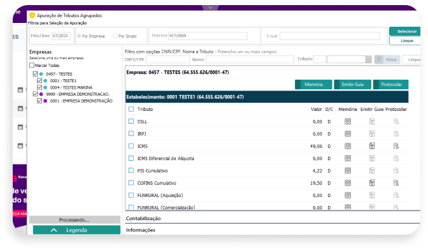Open the Tributo dropdown list
This screenshot has width=428, height=250.
point(368,59)
